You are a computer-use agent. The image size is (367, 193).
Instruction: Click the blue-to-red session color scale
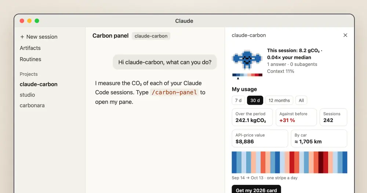[247, 75]
